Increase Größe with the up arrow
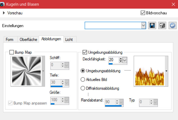This screenshot has width=178, height=120. (63, 98)
